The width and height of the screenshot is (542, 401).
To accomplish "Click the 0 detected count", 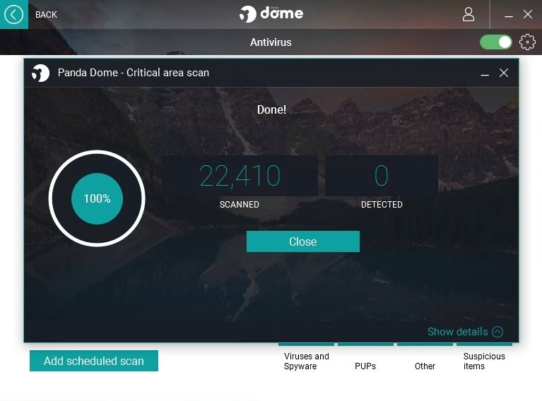I will coord(382,176).
